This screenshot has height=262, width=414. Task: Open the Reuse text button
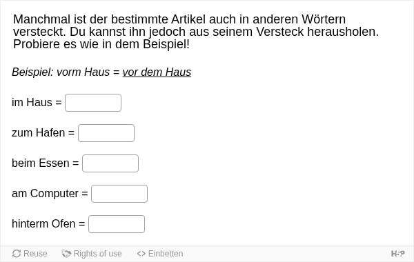[35, 254]
